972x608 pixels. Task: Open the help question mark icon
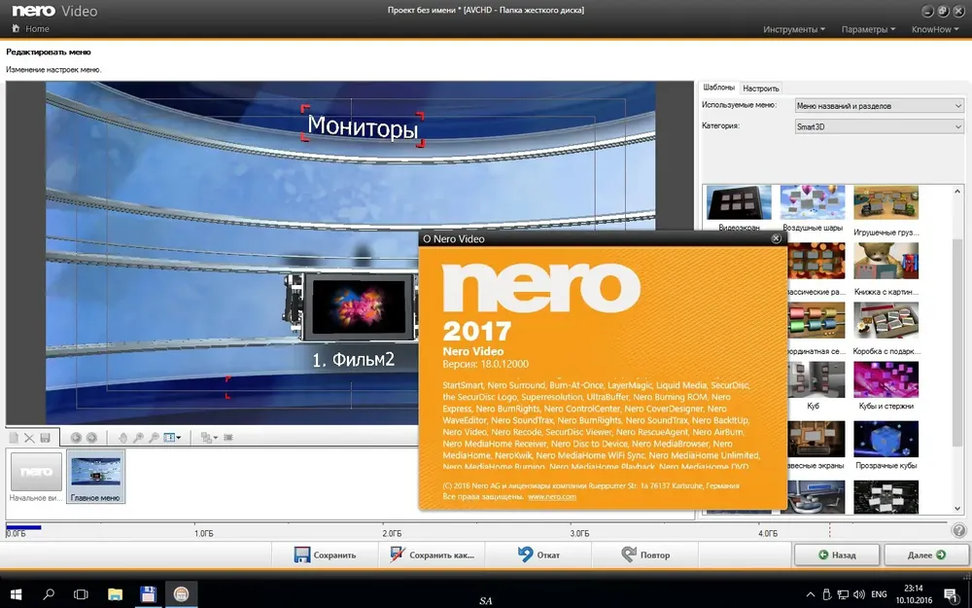pyautogui.click(x=958, y=531)
